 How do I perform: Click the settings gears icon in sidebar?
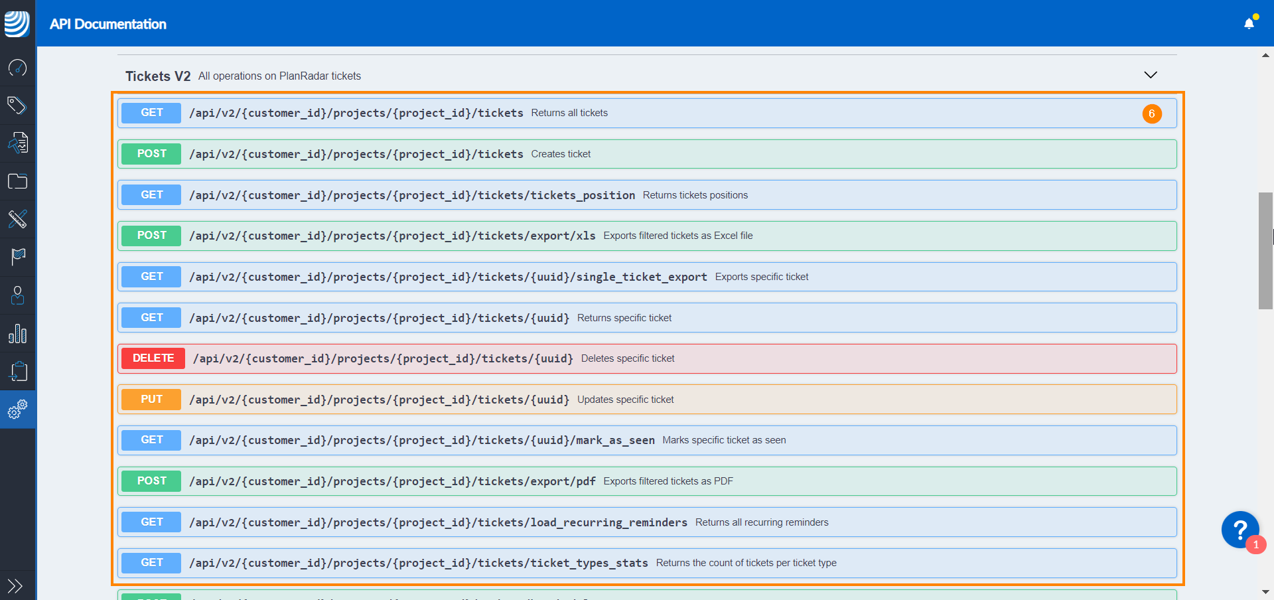17,410
